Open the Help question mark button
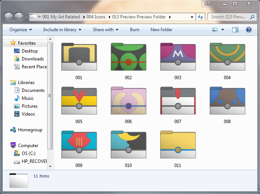This screenshot has height=194, width=260. click(248, 30)
